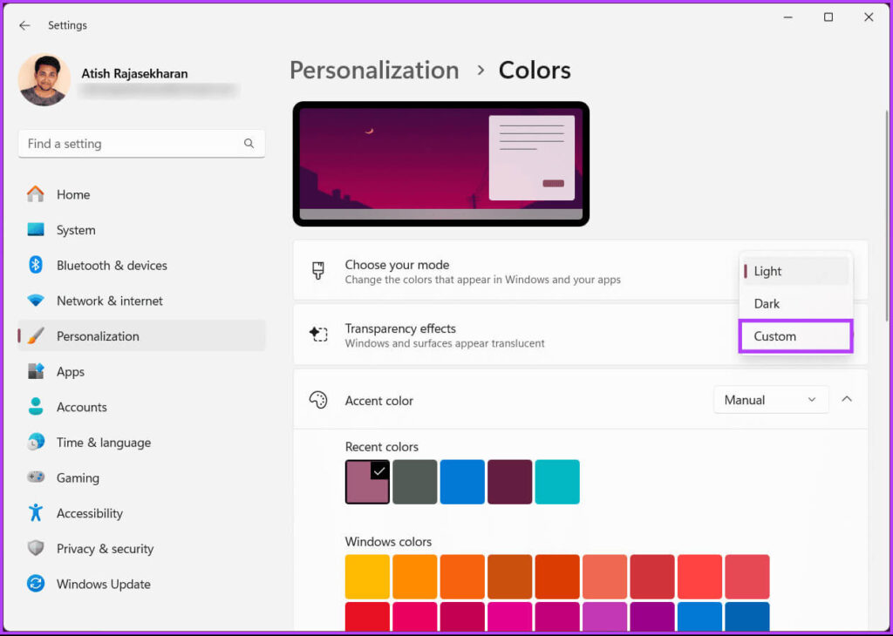893x636 pixels.
Task: Open Privacy & security settings
Action: click(35, 548)
